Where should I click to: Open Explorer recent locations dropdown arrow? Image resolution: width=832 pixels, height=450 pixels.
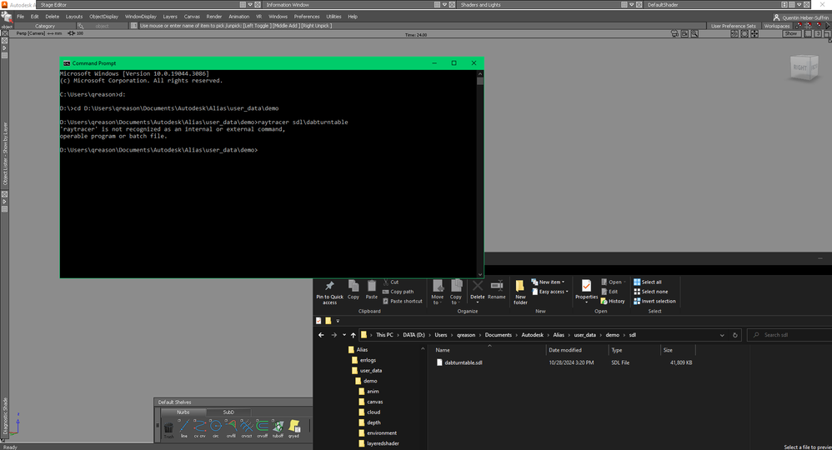(343, 335)
